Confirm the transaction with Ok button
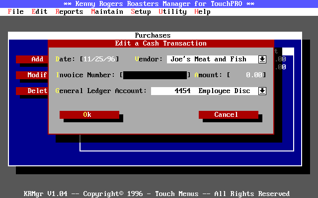 (x=89, y=115)
